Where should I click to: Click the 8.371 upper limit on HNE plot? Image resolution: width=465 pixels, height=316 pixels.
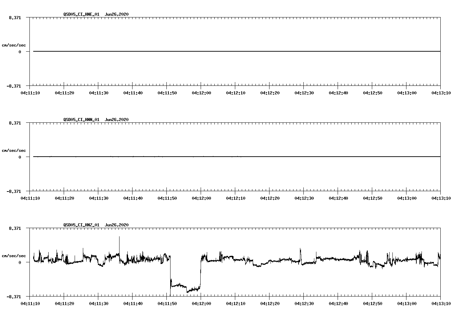point(15,17)
